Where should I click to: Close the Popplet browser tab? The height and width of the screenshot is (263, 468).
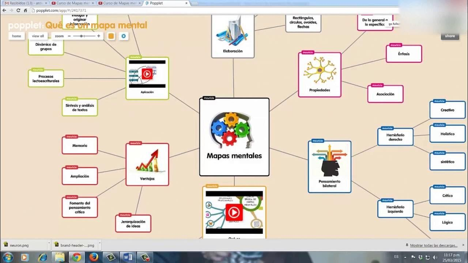[186, 3]
